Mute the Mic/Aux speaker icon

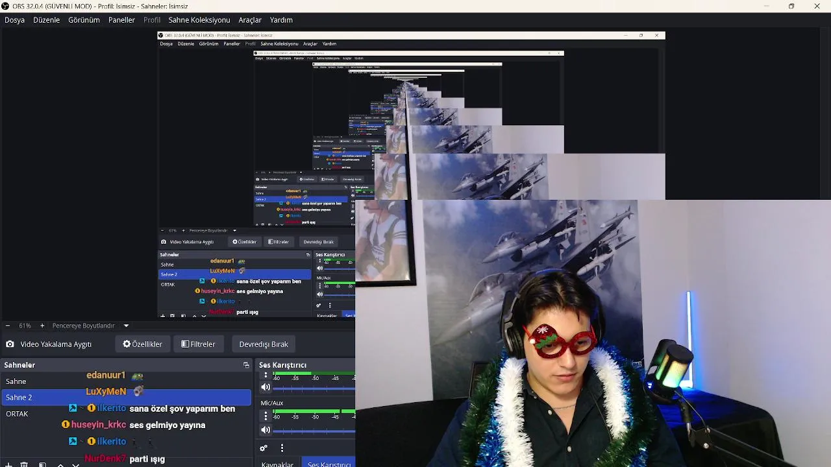point(266,429)
